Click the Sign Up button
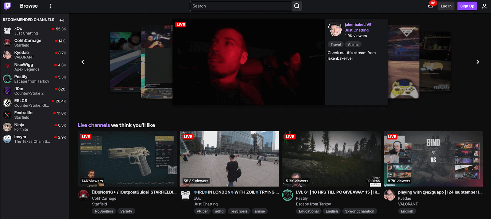The height and width of the screenshot is (219, 491). click(x=467, y=6)
